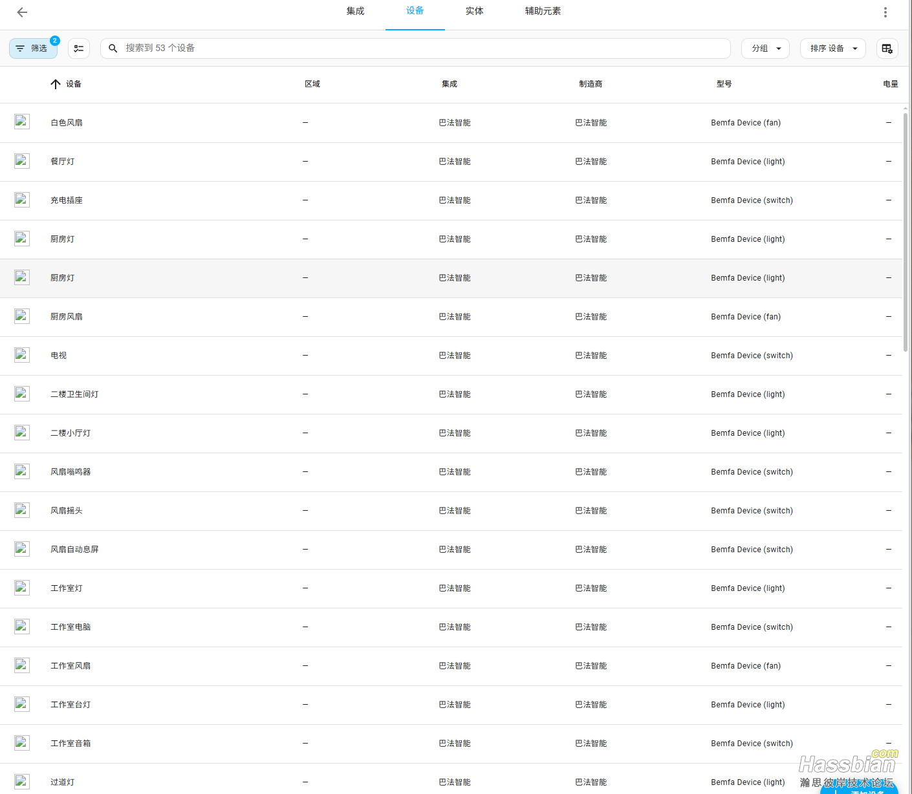Click the icon of 工作室灯 row

click(22, 588)
